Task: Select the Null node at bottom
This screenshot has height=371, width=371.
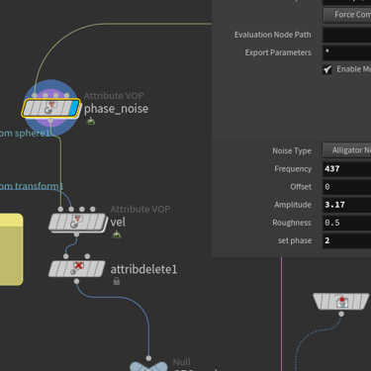Action: click(148, 366)
